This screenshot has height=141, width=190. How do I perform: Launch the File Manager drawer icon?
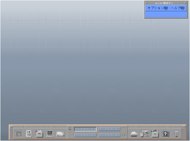(x=39, y=133)
